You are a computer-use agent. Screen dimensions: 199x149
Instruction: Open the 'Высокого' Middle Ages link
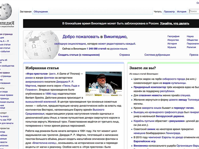pos(99,110)
